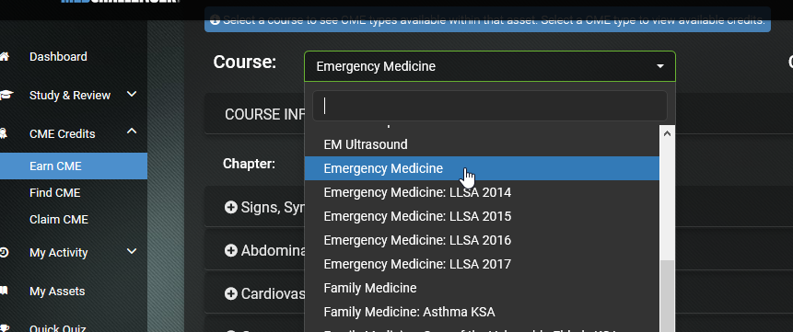Close the Course dropdown via its caret arrow

pyautogui.click(x=660, y=66)
